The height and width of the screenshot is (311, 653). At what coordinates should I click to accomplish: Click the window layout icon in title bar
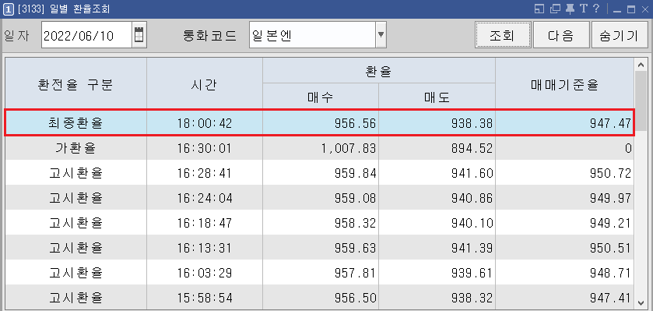click(x=539, y=9)
